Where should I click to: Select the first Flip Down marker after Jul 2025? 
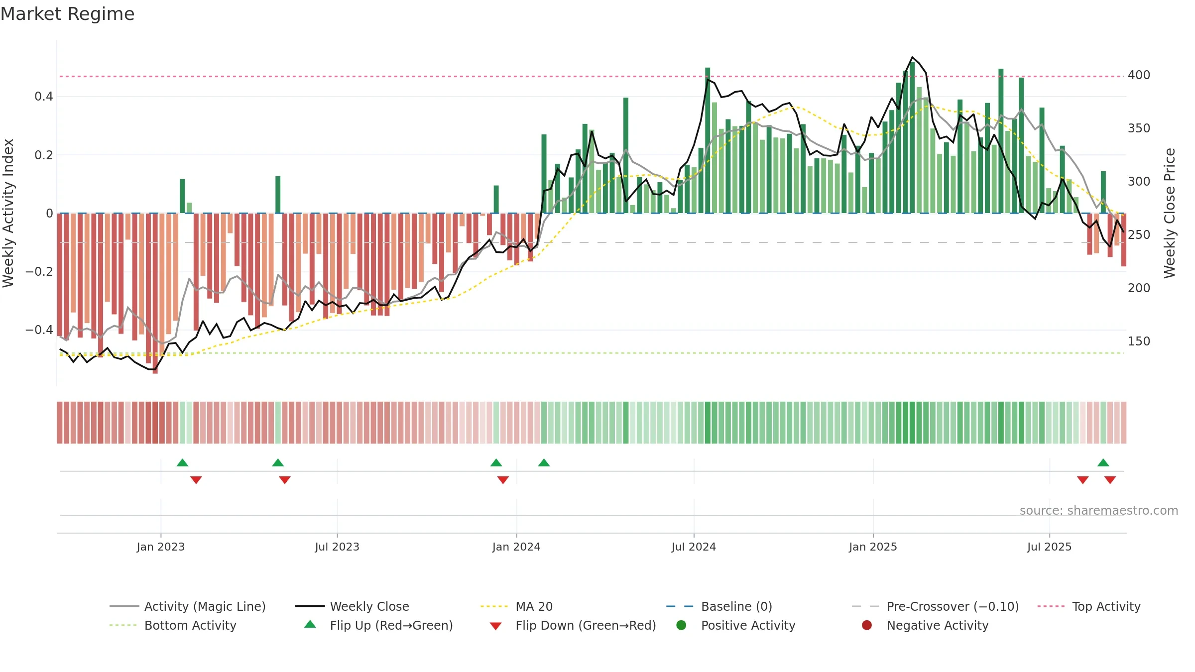pos(1083,480)
